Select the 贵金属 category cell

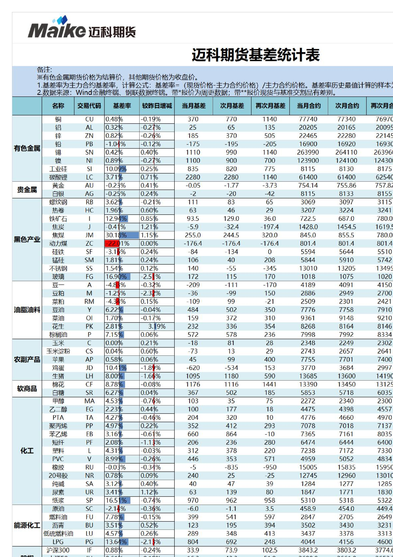tap(27, 190)
